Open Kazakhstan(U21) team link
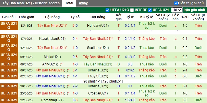The width and height of the screenshot is (207, 103). [52, 39]
